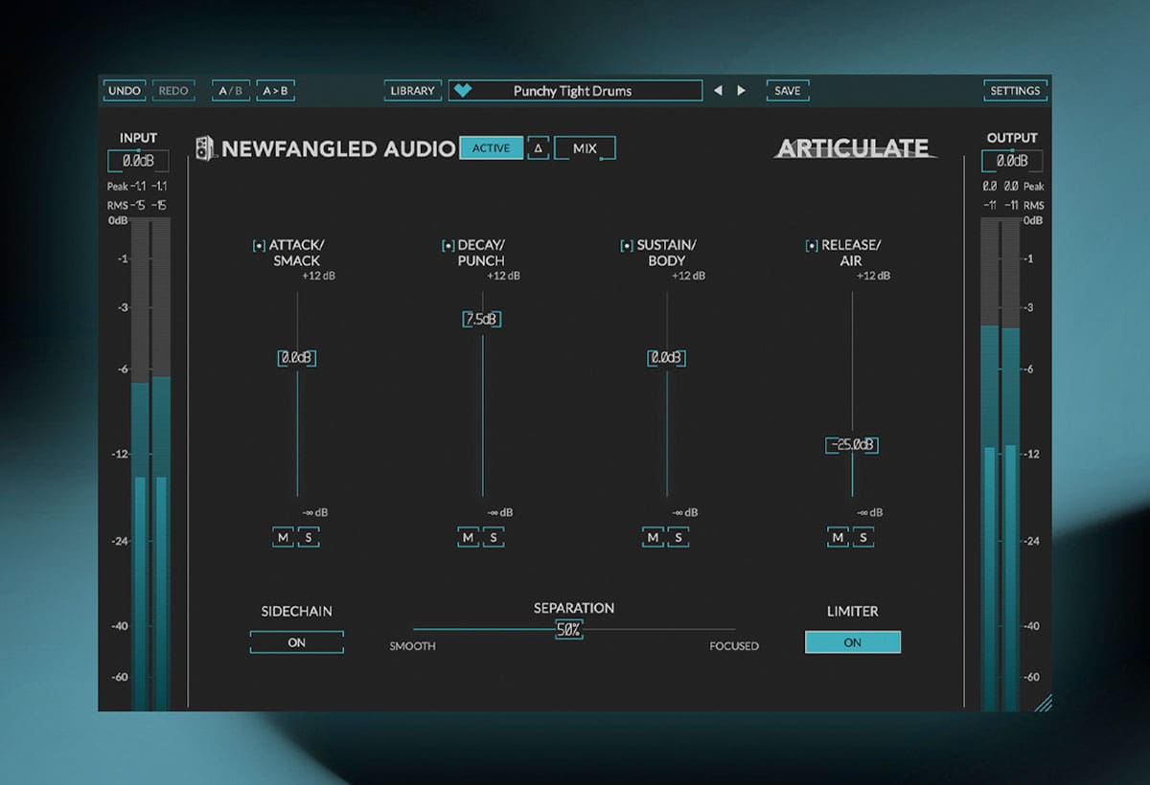This screenshot has width=1150, height=785.
Task: Save the current preset
Action: (x=788, y=91)
